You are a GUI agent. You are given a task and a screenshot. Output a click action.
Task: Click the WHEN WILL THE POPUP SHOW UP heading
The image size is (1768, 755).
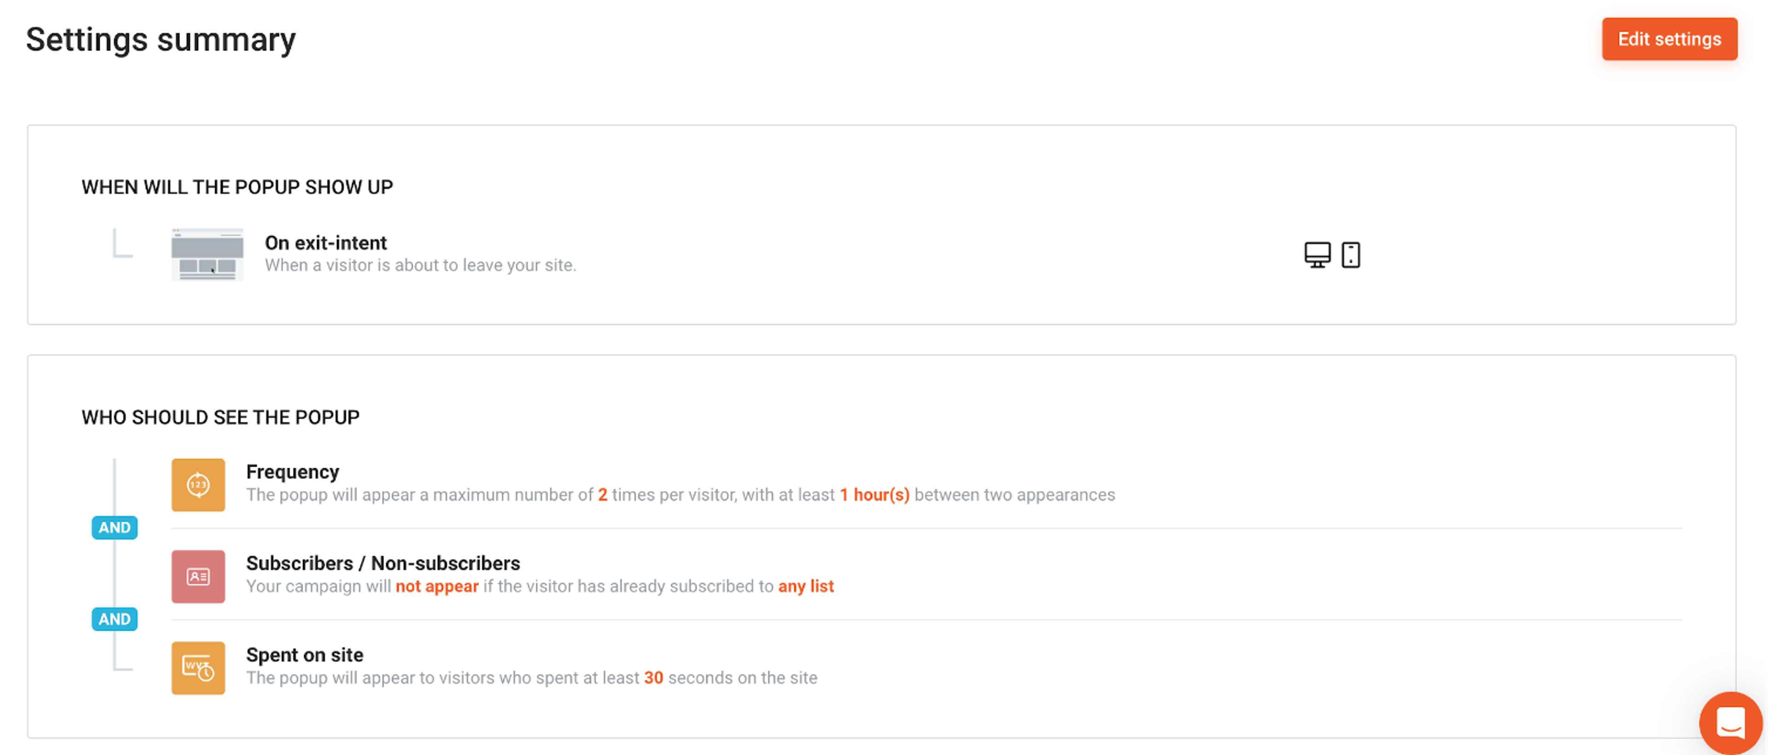click(237, 187)
